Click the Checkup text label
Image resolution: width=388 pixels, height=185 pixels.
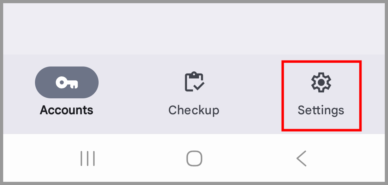tap(194, 110)
